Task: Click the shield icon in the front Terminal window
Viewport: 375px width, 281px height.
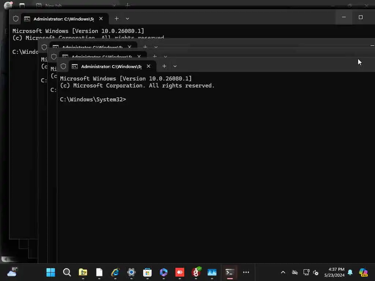Action: pos(63,66)
